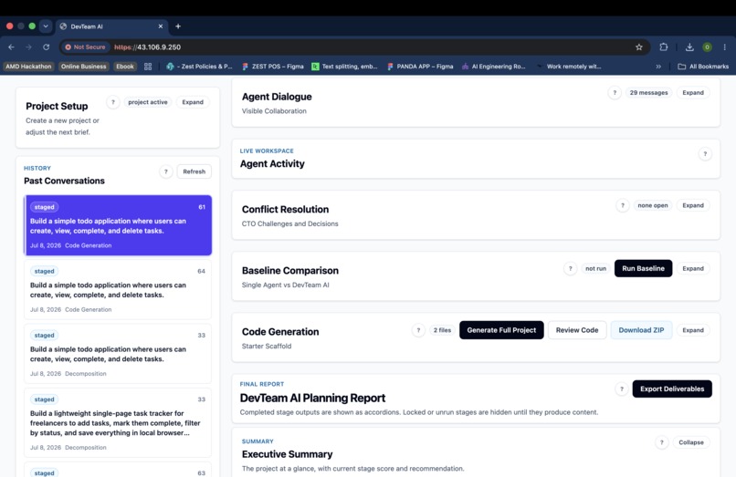This screenshot has height=477, width=736.
Task: Click the staged tag on conversation 63
Action: 44,472
